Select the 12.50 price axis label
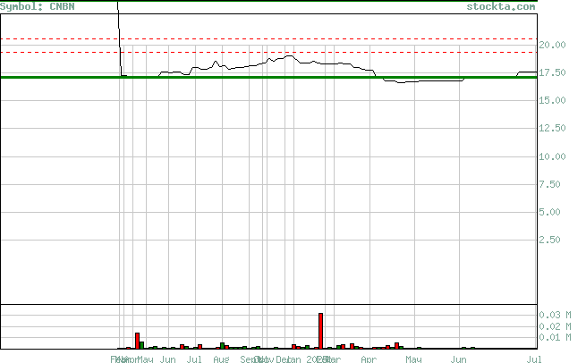This screenshot has width=586, height=363. 552,128
